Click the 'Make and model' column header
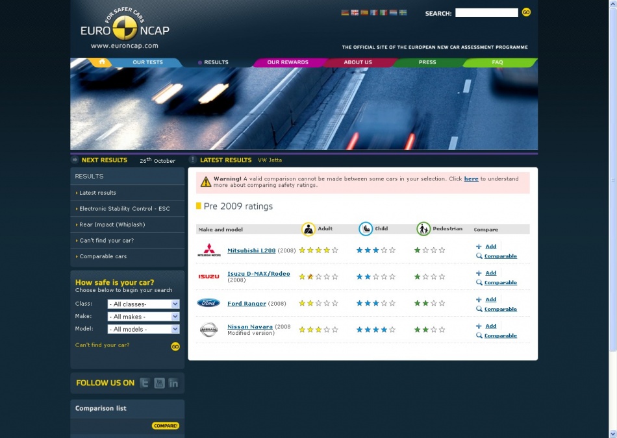Image resolution: width=617 pixels, height=438 pixels. pos(220,230)
